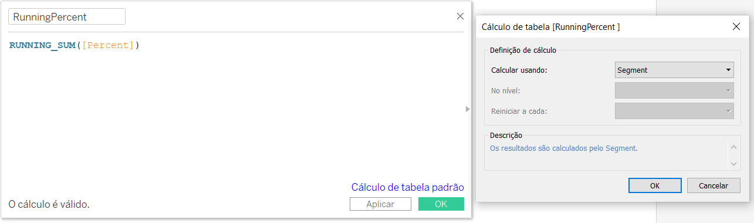Click the RUNNING_SUM function in the formula
This screenshot has width=754, height=223.
click(x=42, y=45)
